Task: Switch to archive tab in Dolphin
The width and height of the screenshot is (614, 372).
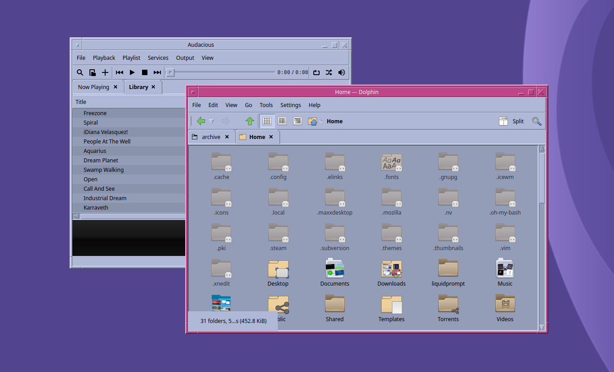Action: click(x=211, y=137)
